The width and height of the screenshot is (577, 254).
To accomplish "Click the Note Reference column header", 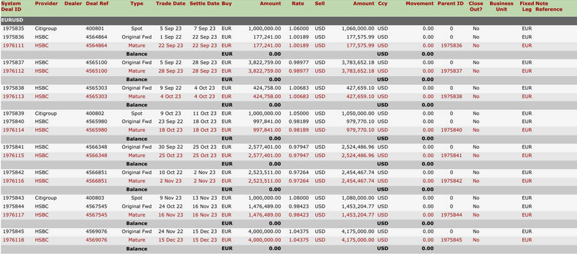I will click(x=549, y=6).
